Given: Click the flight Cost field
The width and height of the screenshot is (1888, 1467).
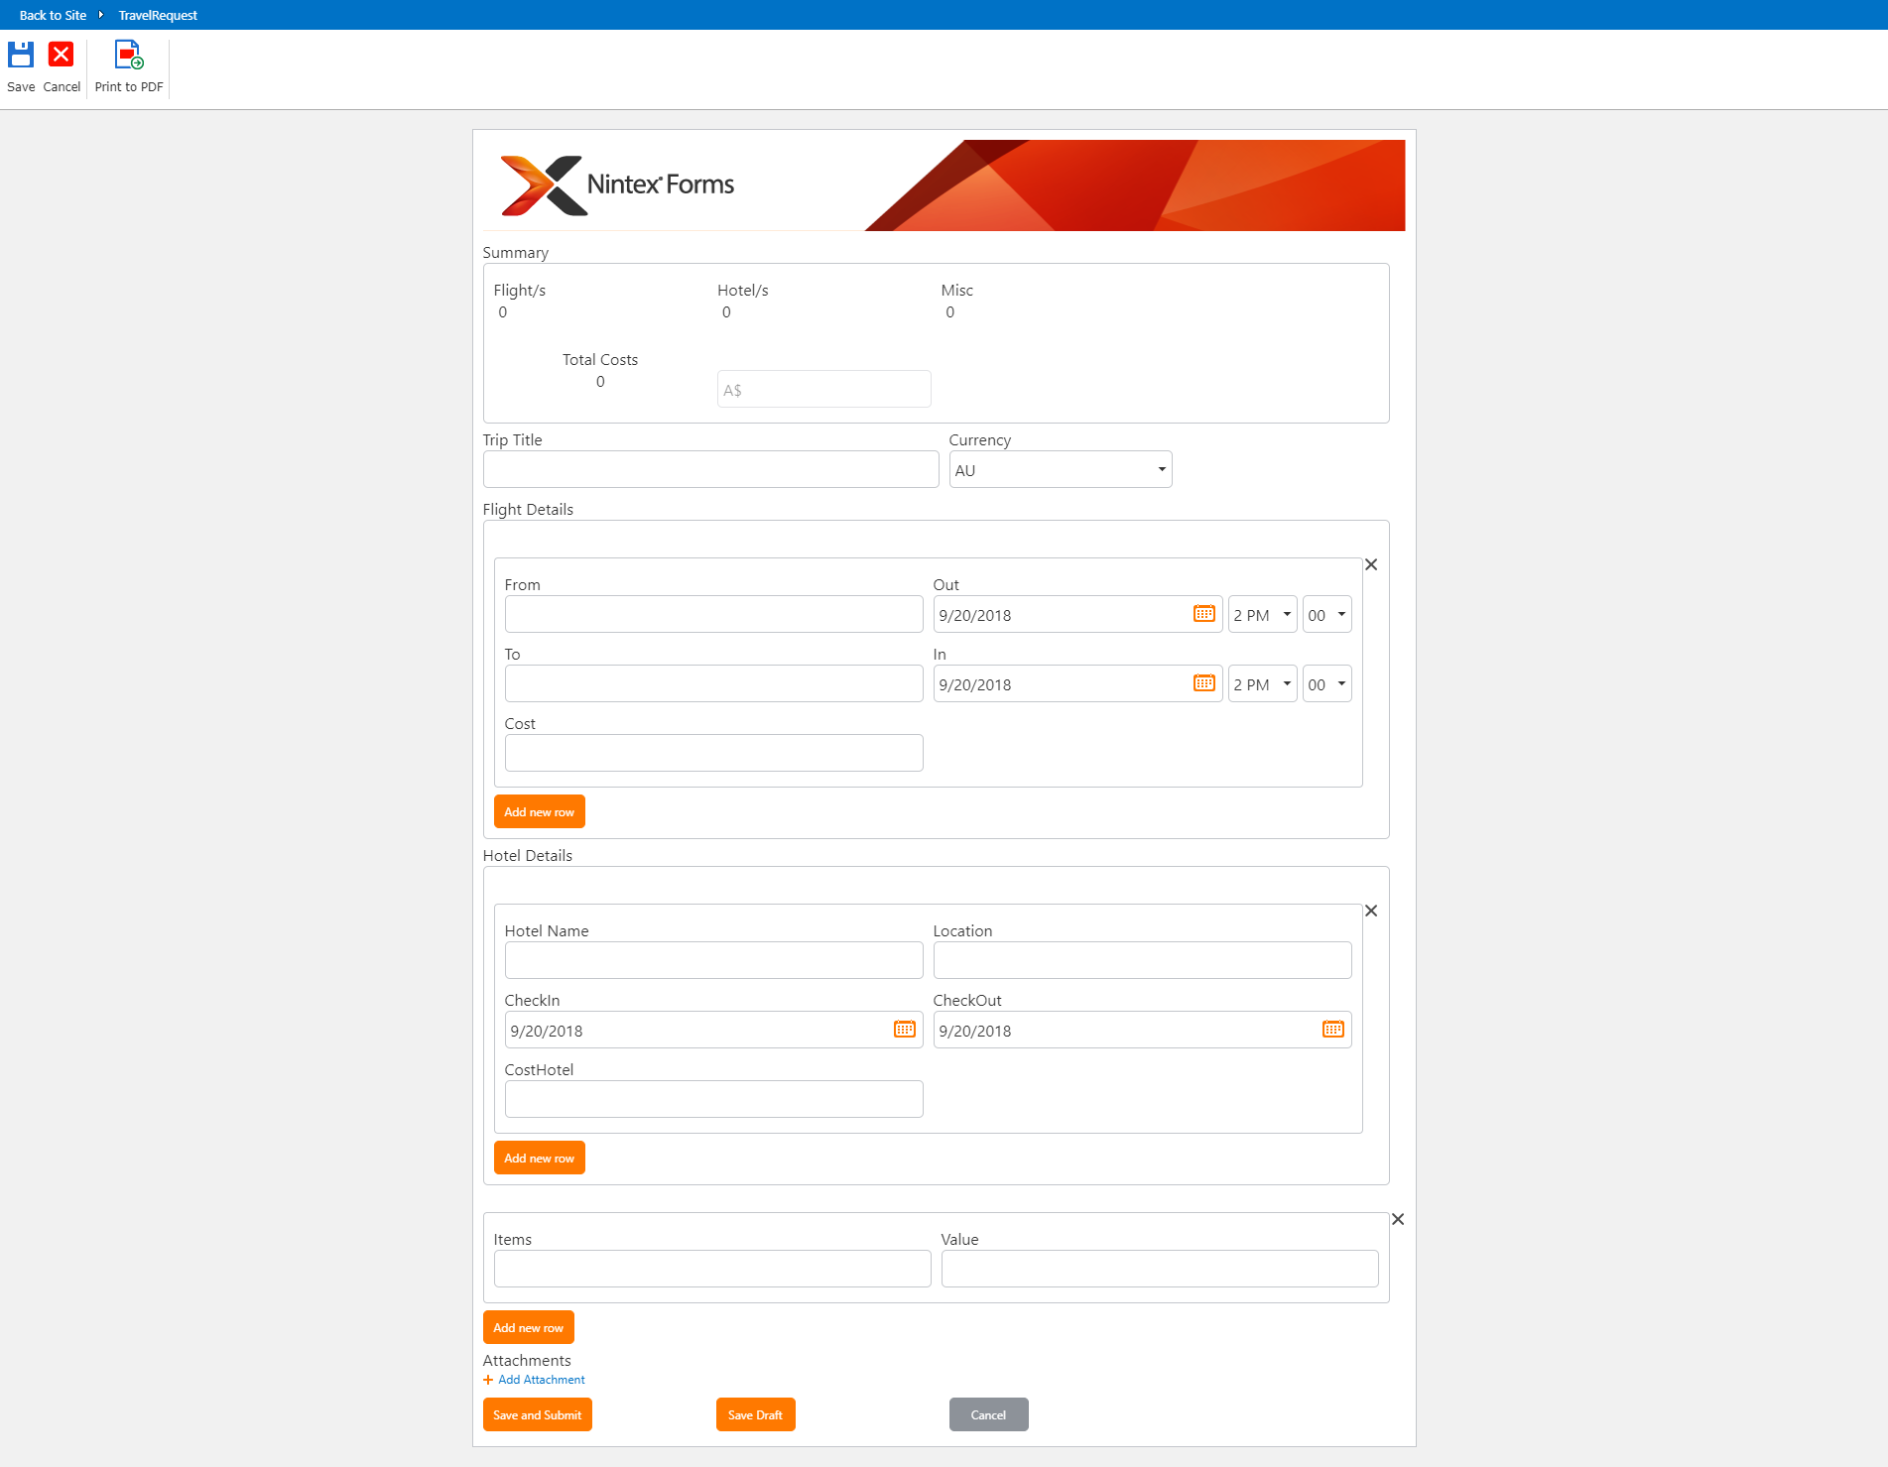Looking at the screenshot, I should coord(713,753).
